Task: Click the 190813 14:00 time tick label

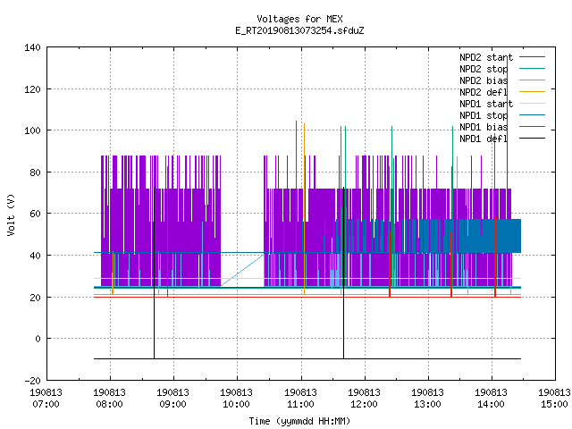Action: pyautogui.click(x=491, y=399)
